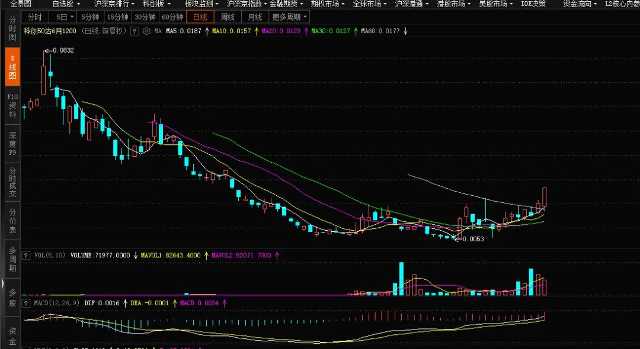Switch to the 分时 period tab
Image resolution: width=640 pixels, height=349 pixels.
click(x=35, y=17)
